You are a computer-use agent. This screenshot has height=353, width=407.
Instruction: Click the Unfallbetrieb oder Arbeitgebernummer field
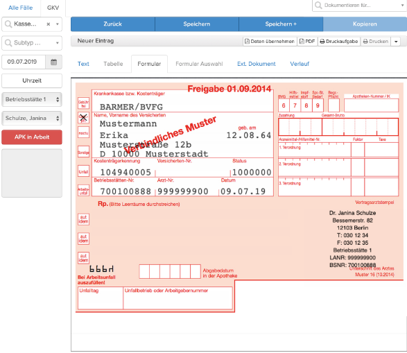click(x=177, y=298)
